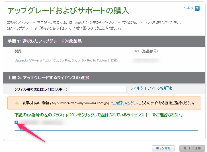
Task: Click the シリアル番号またはライセンスキー label
Action: [41, 89]
